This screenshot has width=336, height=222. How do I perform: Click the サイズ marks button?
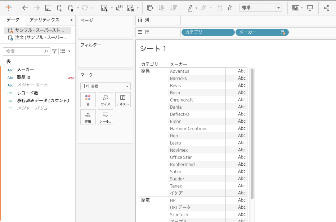point(106,100)
